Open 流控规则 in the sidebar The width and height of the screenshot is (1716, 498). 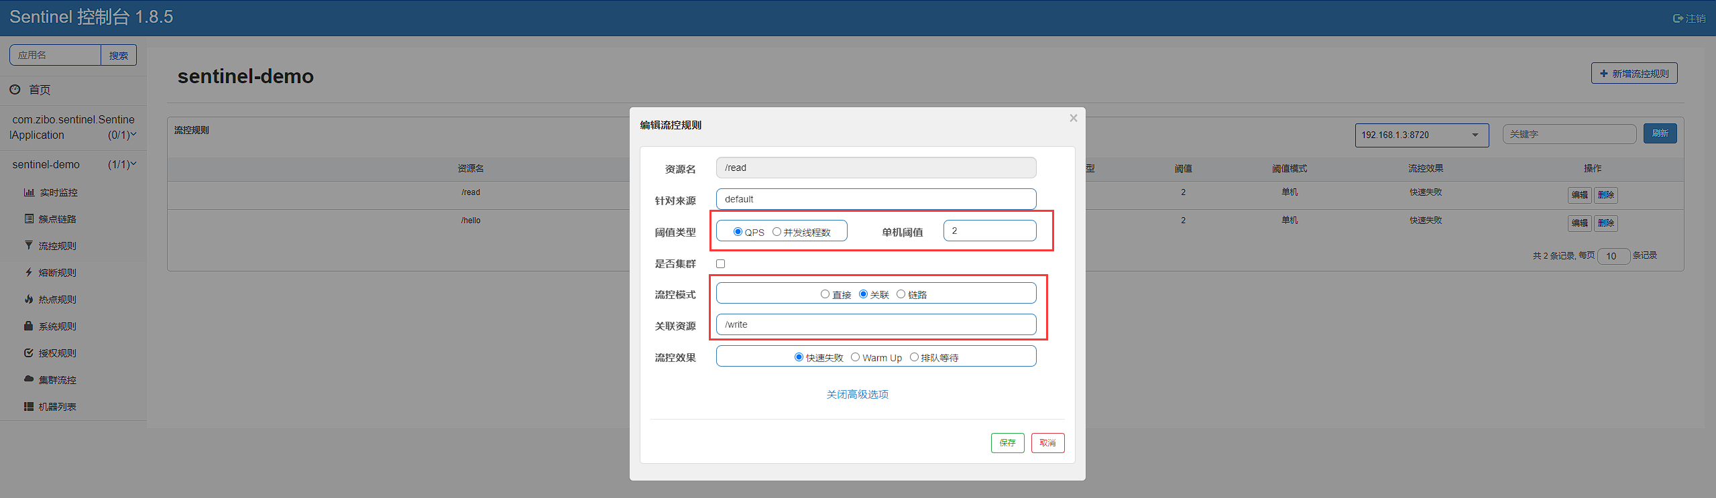point(58,246)
